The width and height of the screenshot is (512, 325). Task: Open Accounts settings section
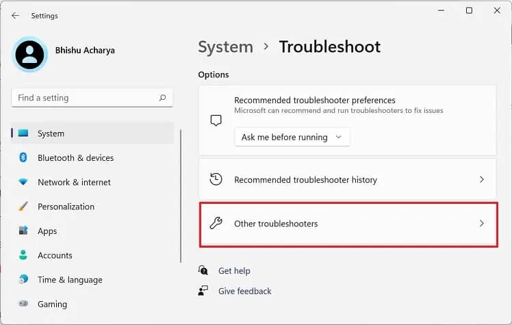click(55, 255)
